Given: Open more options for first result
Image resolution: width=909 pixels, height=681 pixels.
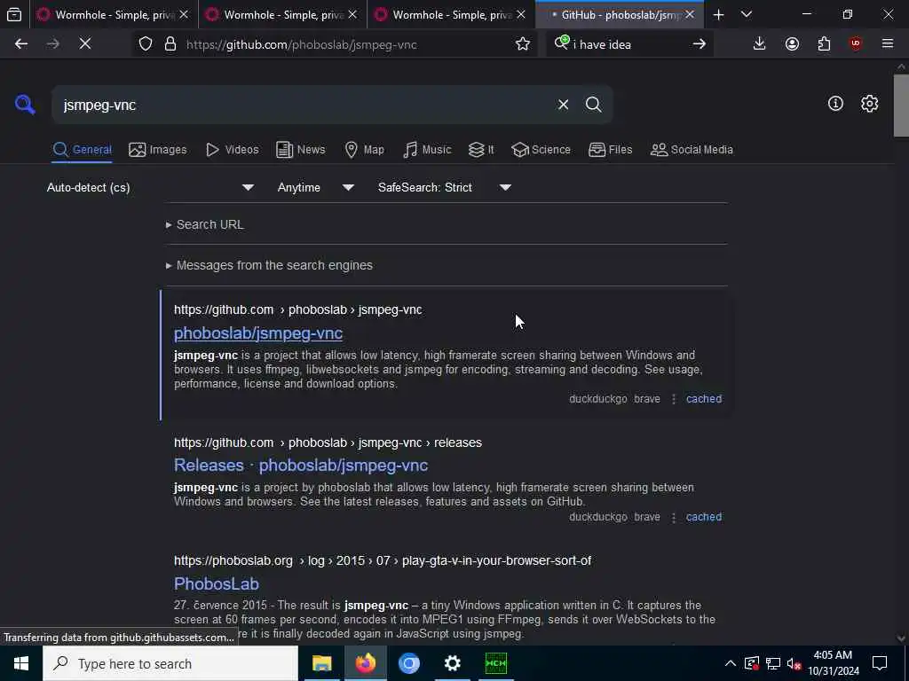Looking at the screenshot, I should 673,399.
